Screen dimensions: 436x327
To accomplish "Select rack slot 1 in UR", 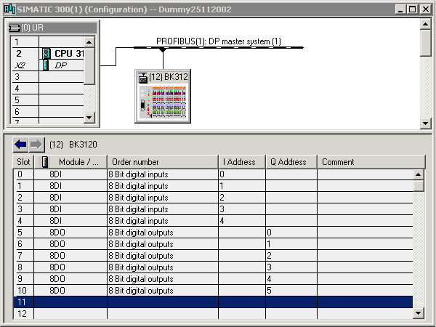I will (47, 41).
